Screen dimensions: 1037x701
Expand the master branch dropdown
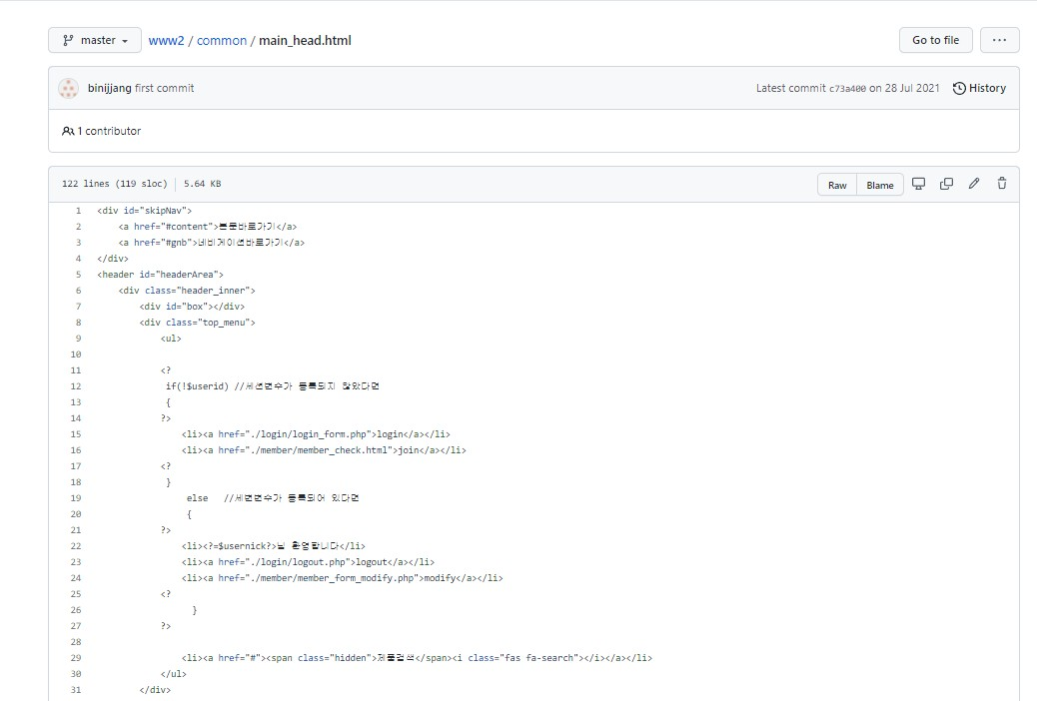pos(95,41)
